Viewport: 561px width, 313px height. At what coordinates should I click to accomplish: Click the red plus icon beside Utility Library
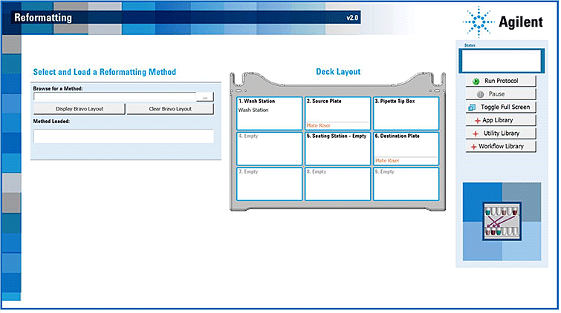coord(474,134)
